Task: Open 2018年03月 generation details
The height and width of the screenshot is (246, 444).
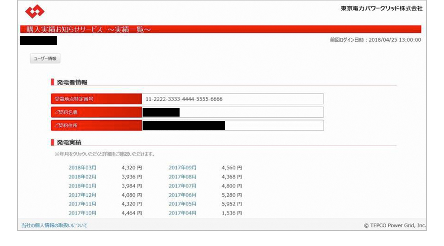Action: pos(82,168)
